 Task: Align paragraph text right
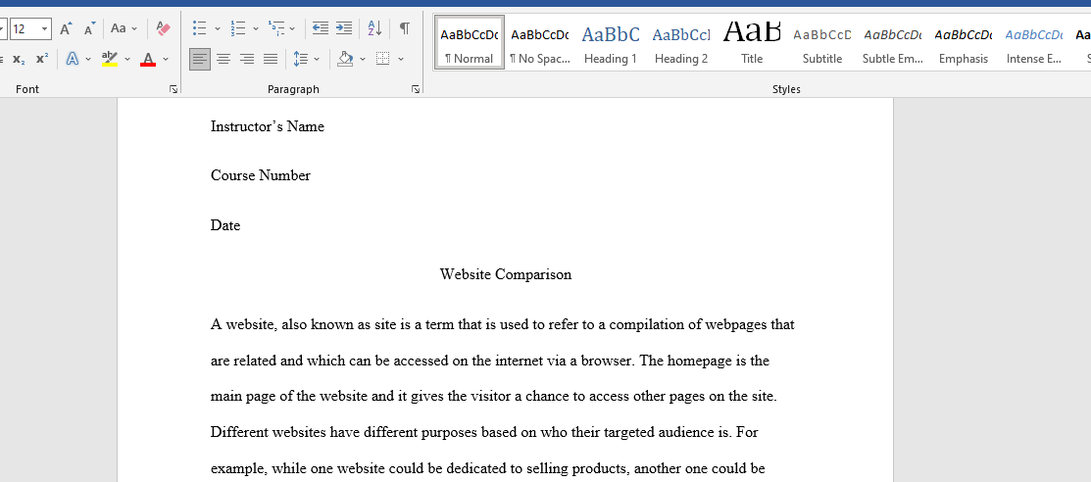coord(247,59)
